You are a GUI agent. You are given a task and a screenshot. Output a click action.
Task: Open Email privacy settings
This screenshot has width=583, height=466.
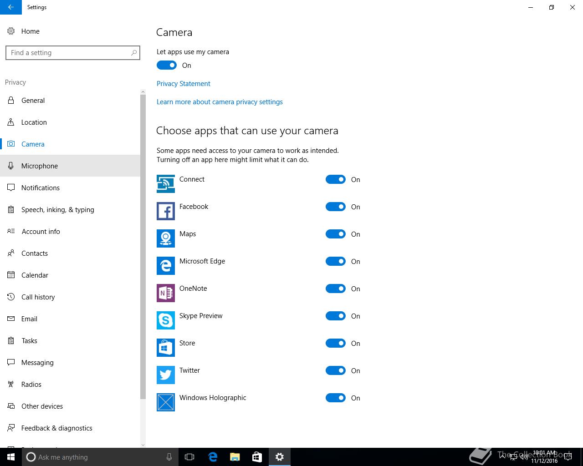[x=70, y=319]
